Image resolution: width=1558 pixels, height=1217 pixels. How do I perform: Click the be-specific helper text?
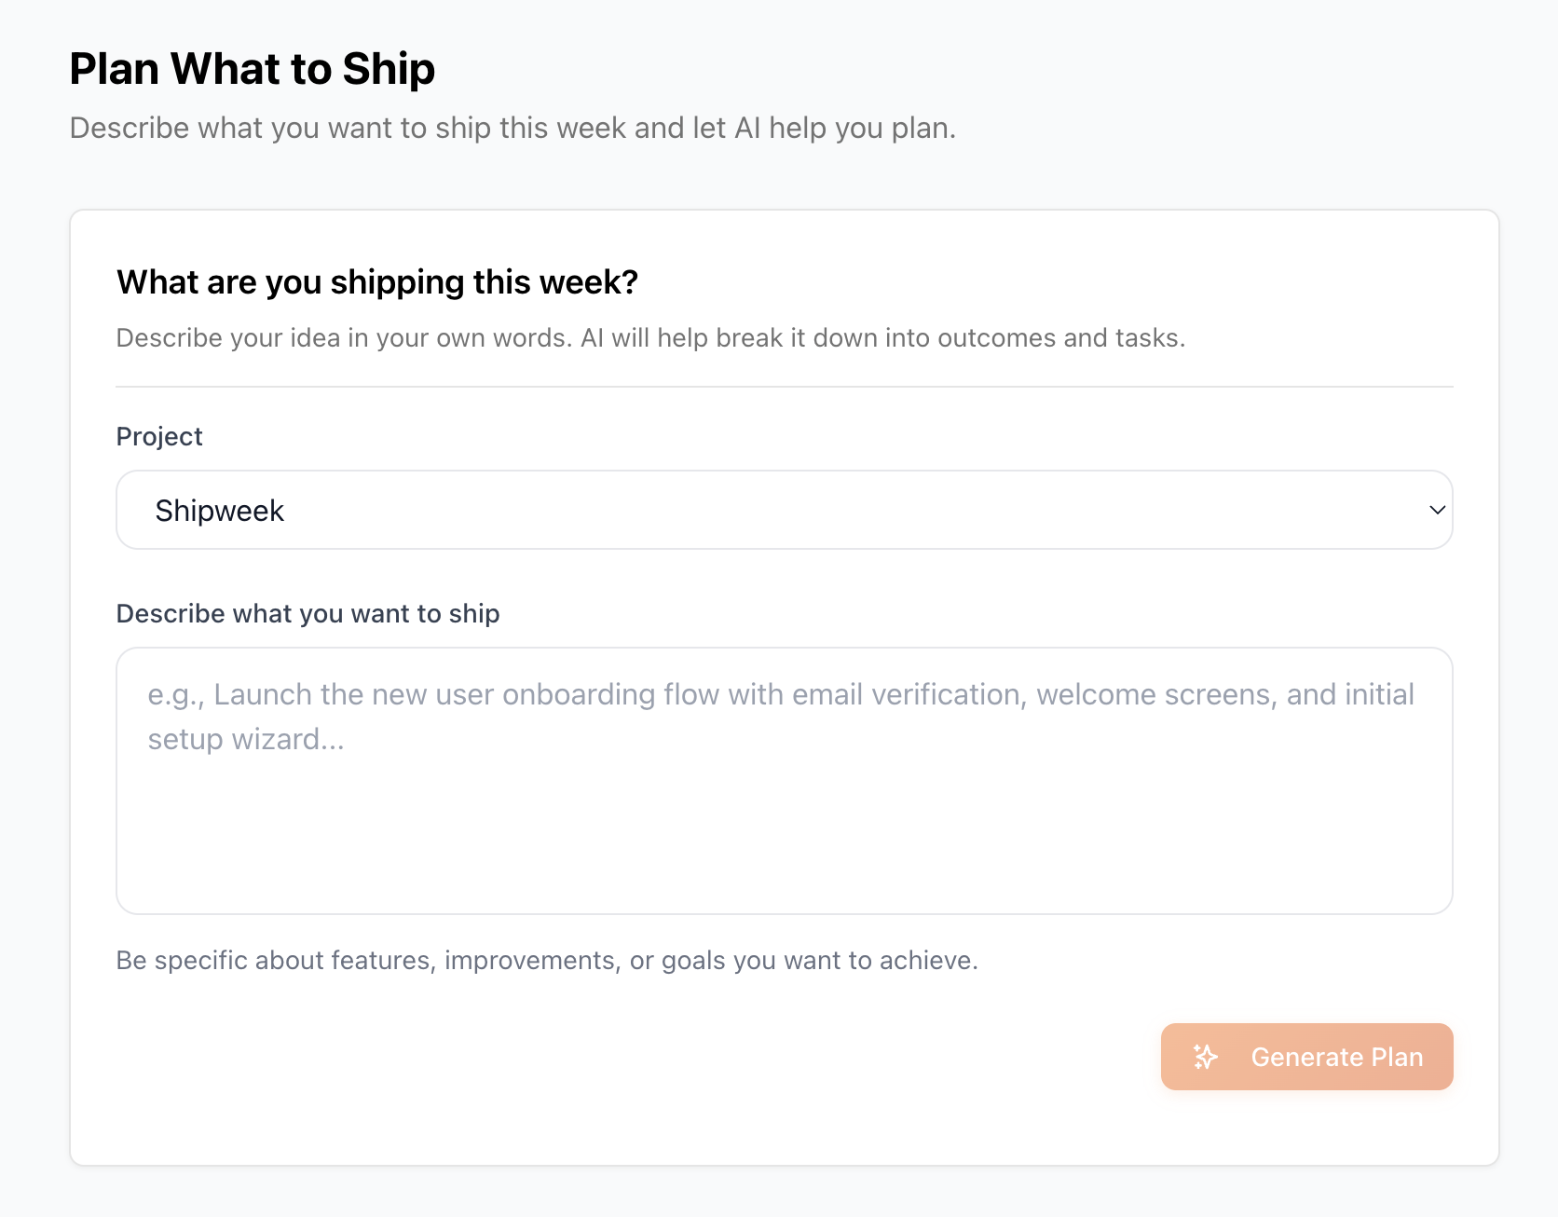pyautogui.click(x=547, y=960)
